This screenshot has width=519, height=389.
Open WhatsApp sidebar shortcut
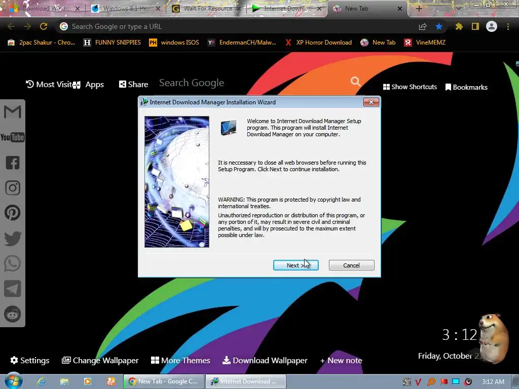(13, 263)
